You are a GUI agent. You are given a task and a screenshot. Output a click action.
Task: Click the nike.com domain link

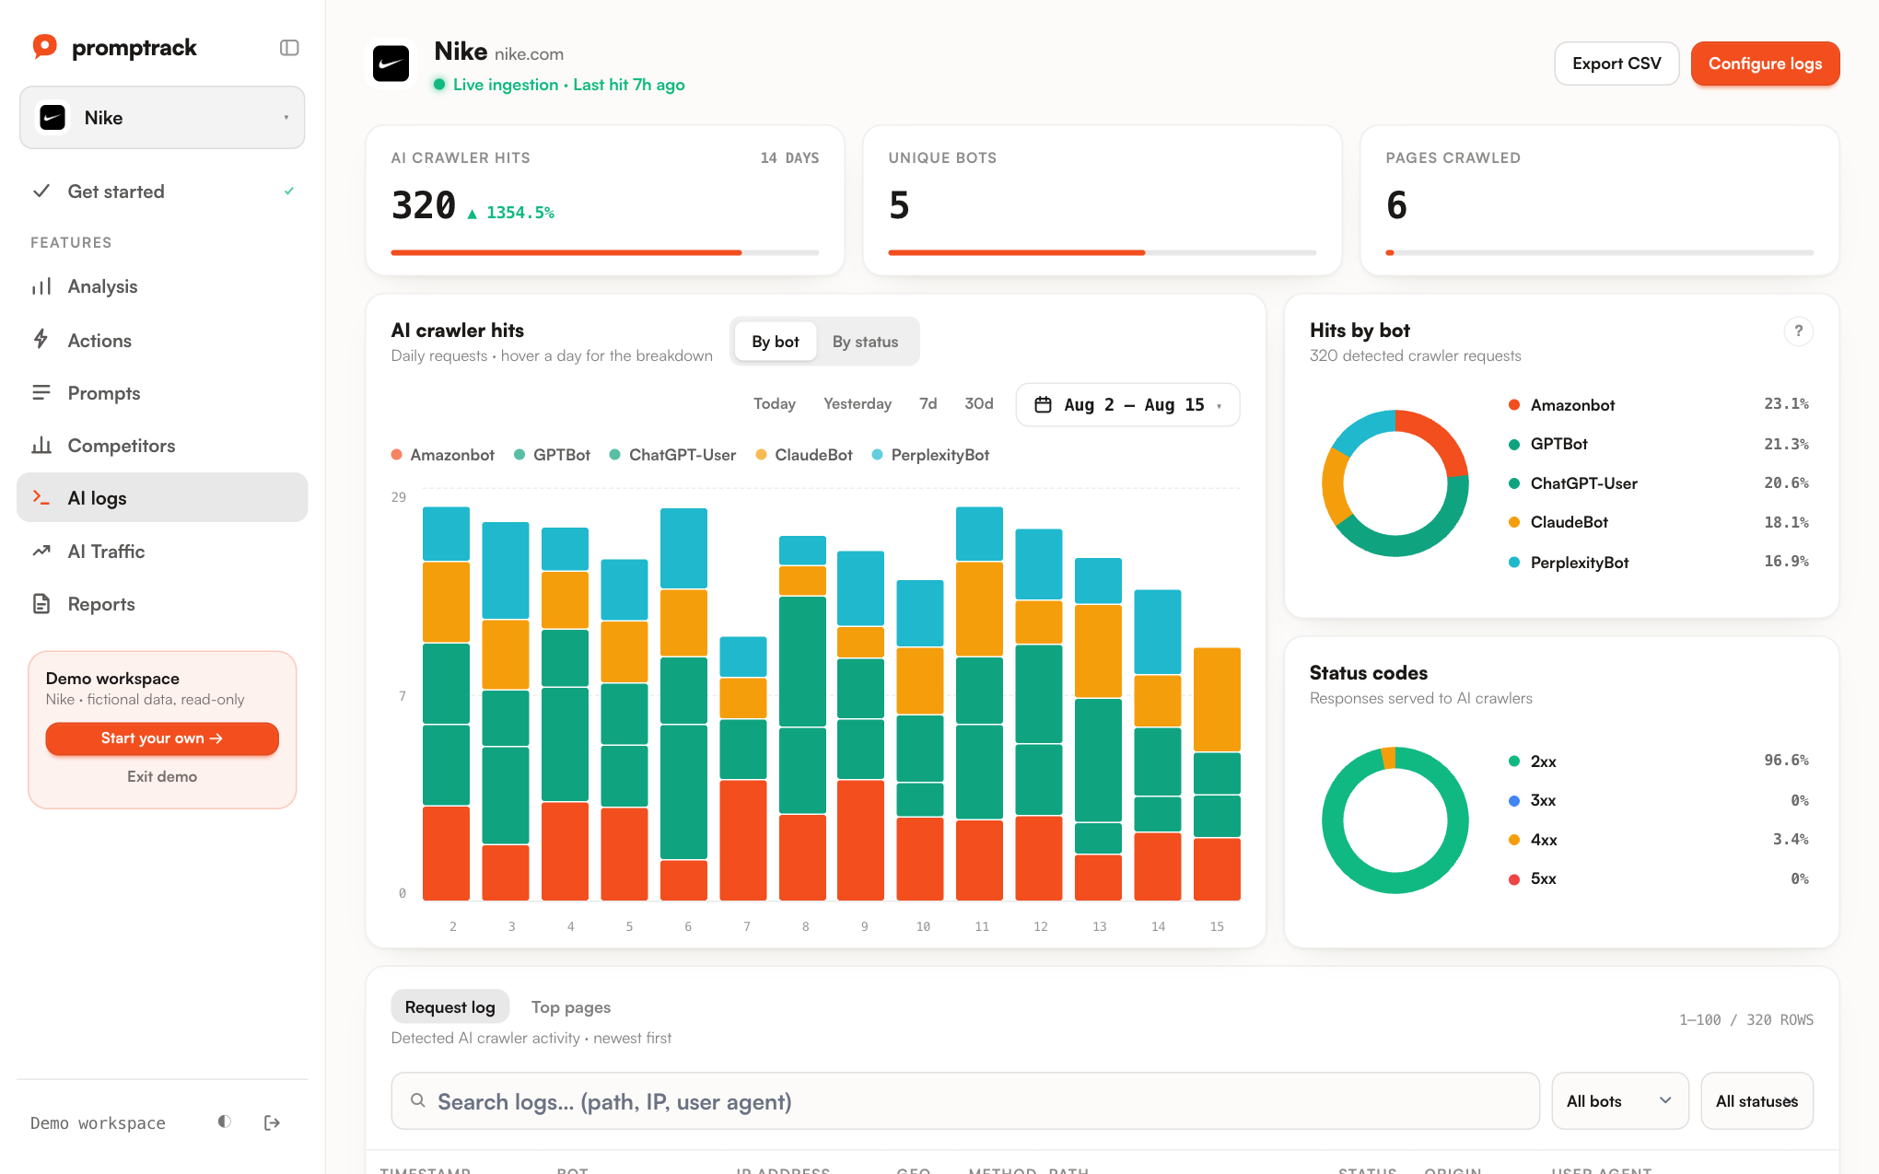(529, 54)
